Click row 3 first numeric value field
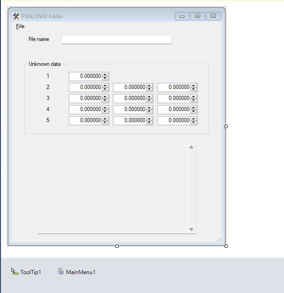This screenshot has width=284, height=293. (x=85, y=98)
